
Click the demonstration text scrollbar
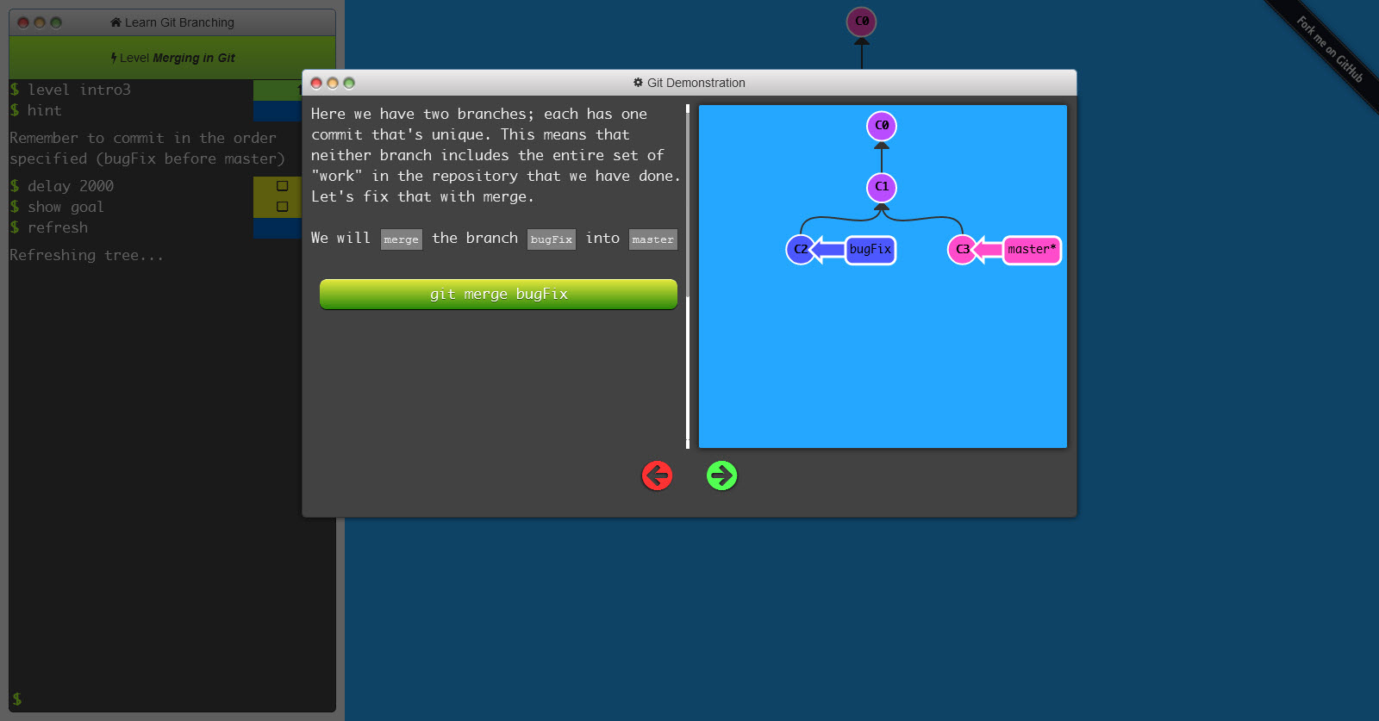click(688, 276)
